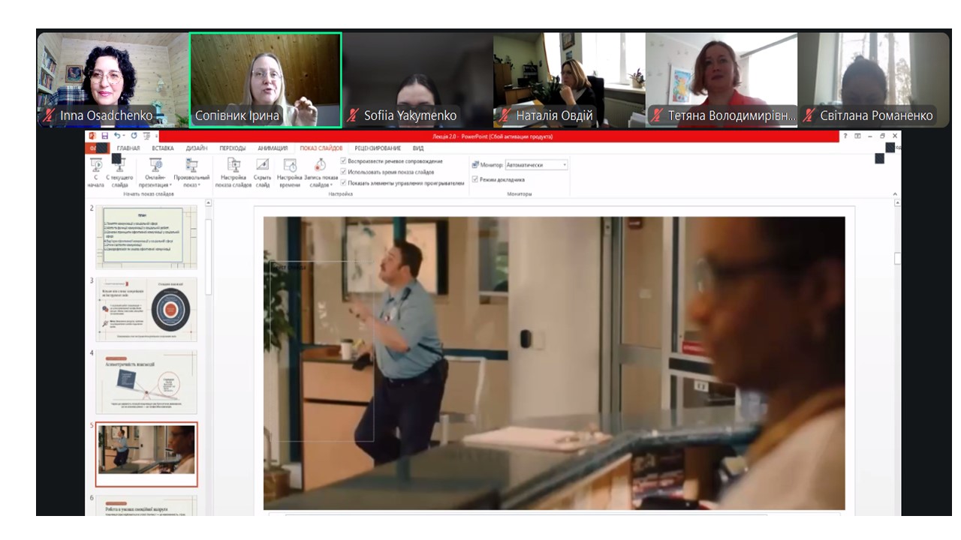Click the muted microphone icon for Sofiia Yakymenko
The width and height of the screenshot is (961, 540).
point(354,115)
